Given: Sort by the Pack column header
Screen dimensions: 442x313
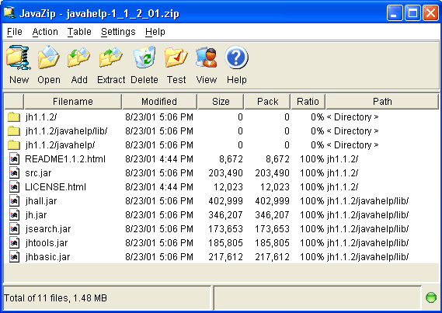Looking at the screenshot, I should coord(267,102).
